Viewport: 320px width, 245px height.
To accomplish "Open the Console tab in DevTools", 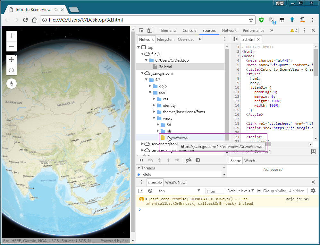I will (x=189, y=30).
